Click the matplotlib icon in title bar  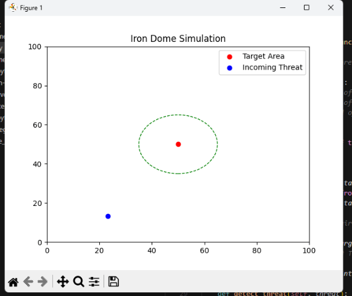(13, 7)
